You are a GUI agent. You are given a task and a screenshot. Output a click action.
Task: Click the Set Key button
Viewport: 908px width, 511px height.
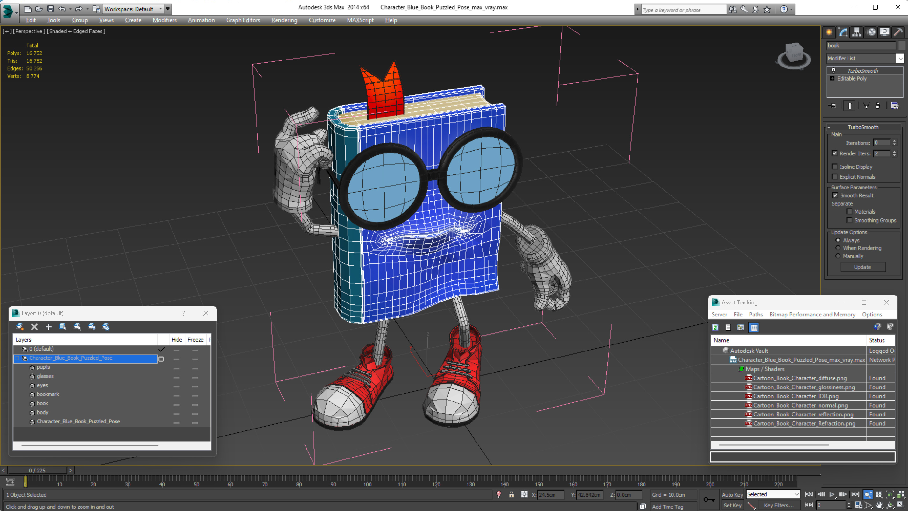click(x=732, y=505)
